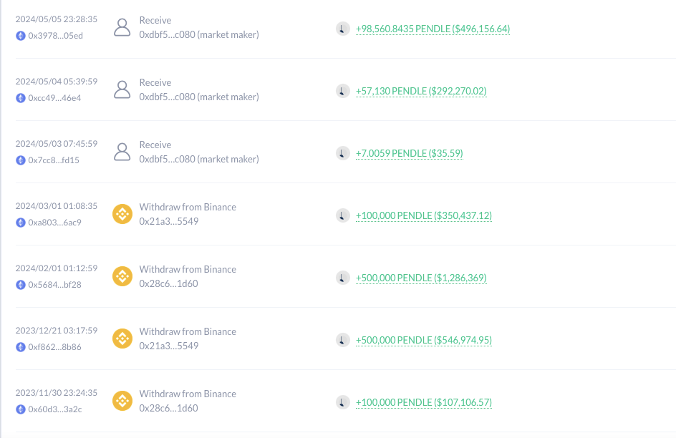
Task: Open market maker address on 2024/05/03 receive
Action: tap(199, 160)
